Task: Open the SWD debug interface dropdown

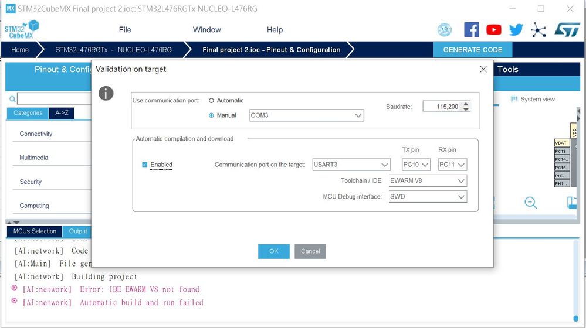Action: coord(428,197)
